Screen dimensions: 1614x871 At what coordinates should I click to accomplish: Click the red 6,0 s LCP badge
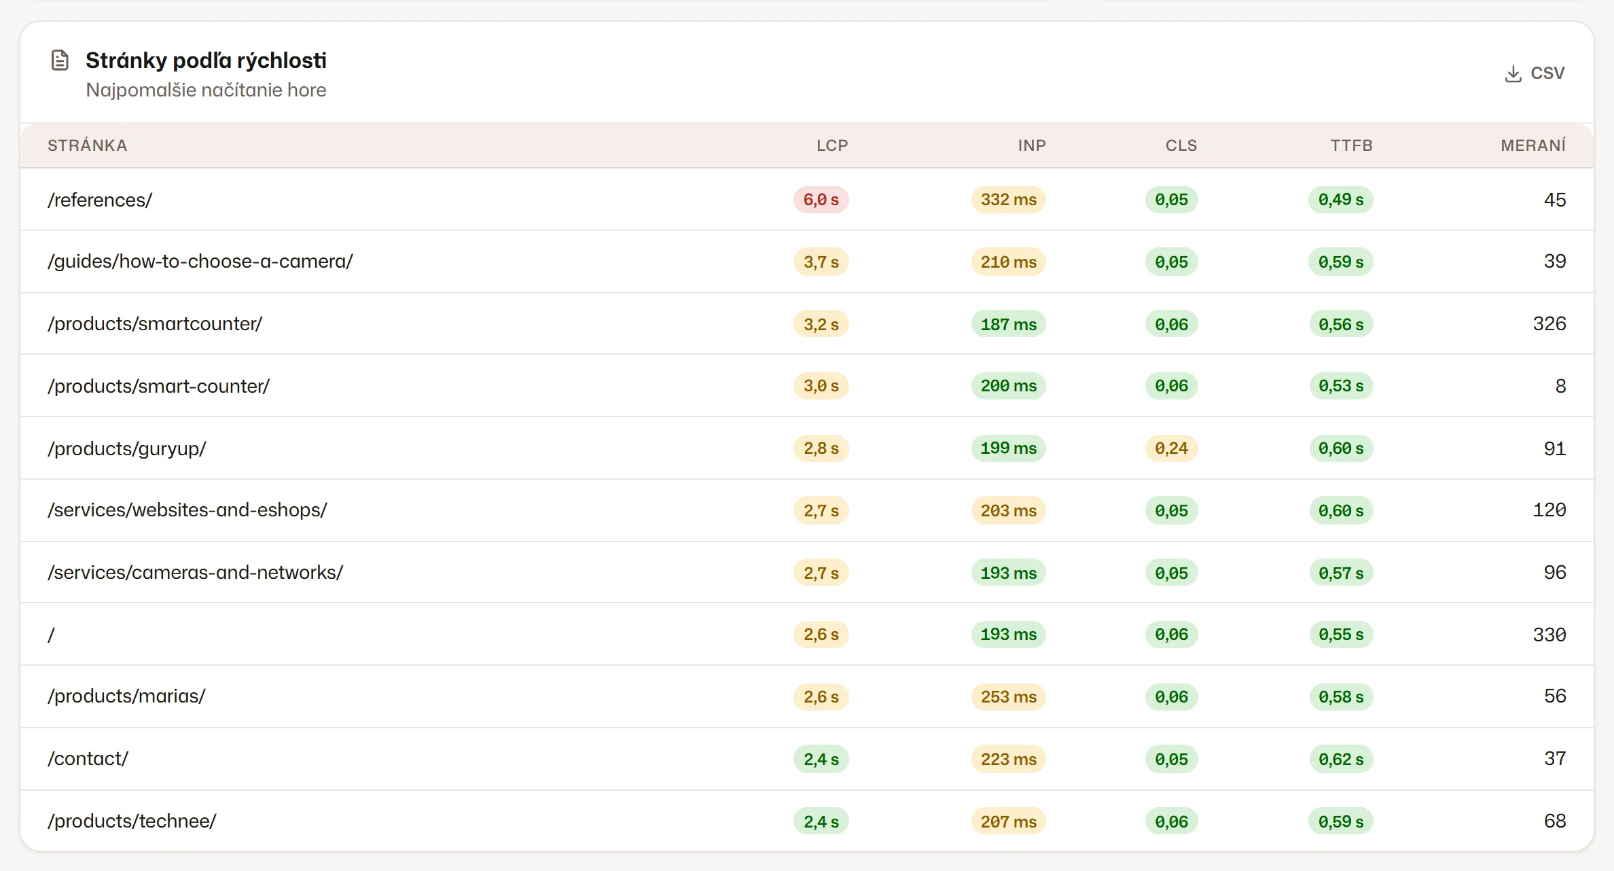coord(821,200)
